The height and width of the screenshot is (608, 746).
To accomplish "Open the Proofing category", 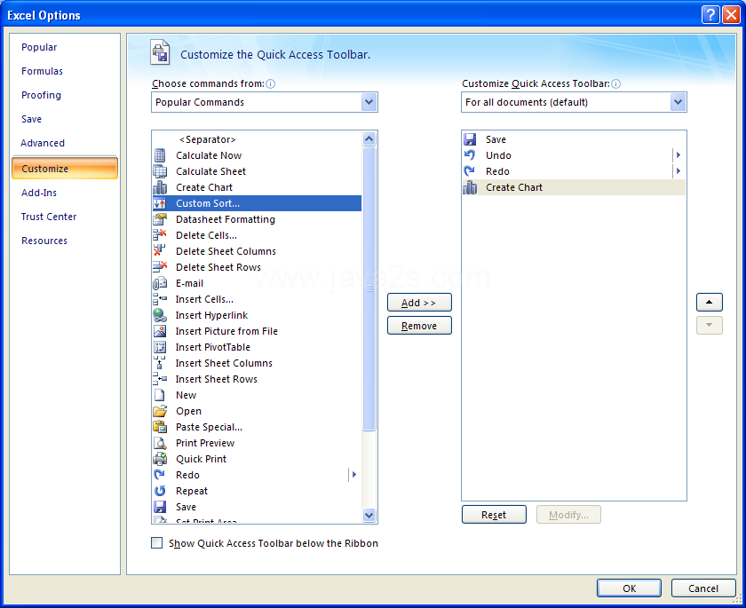I will tap(41, 95).
